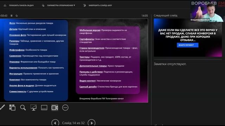The image size is (225, 126).
Task: Click the Призывы к действию heading
Action: click(x=91, y=72)
